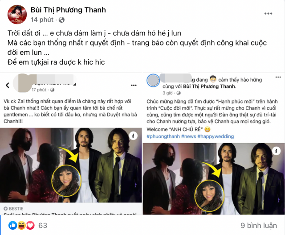Click the #happywedding hashtag

click(216, 136)
